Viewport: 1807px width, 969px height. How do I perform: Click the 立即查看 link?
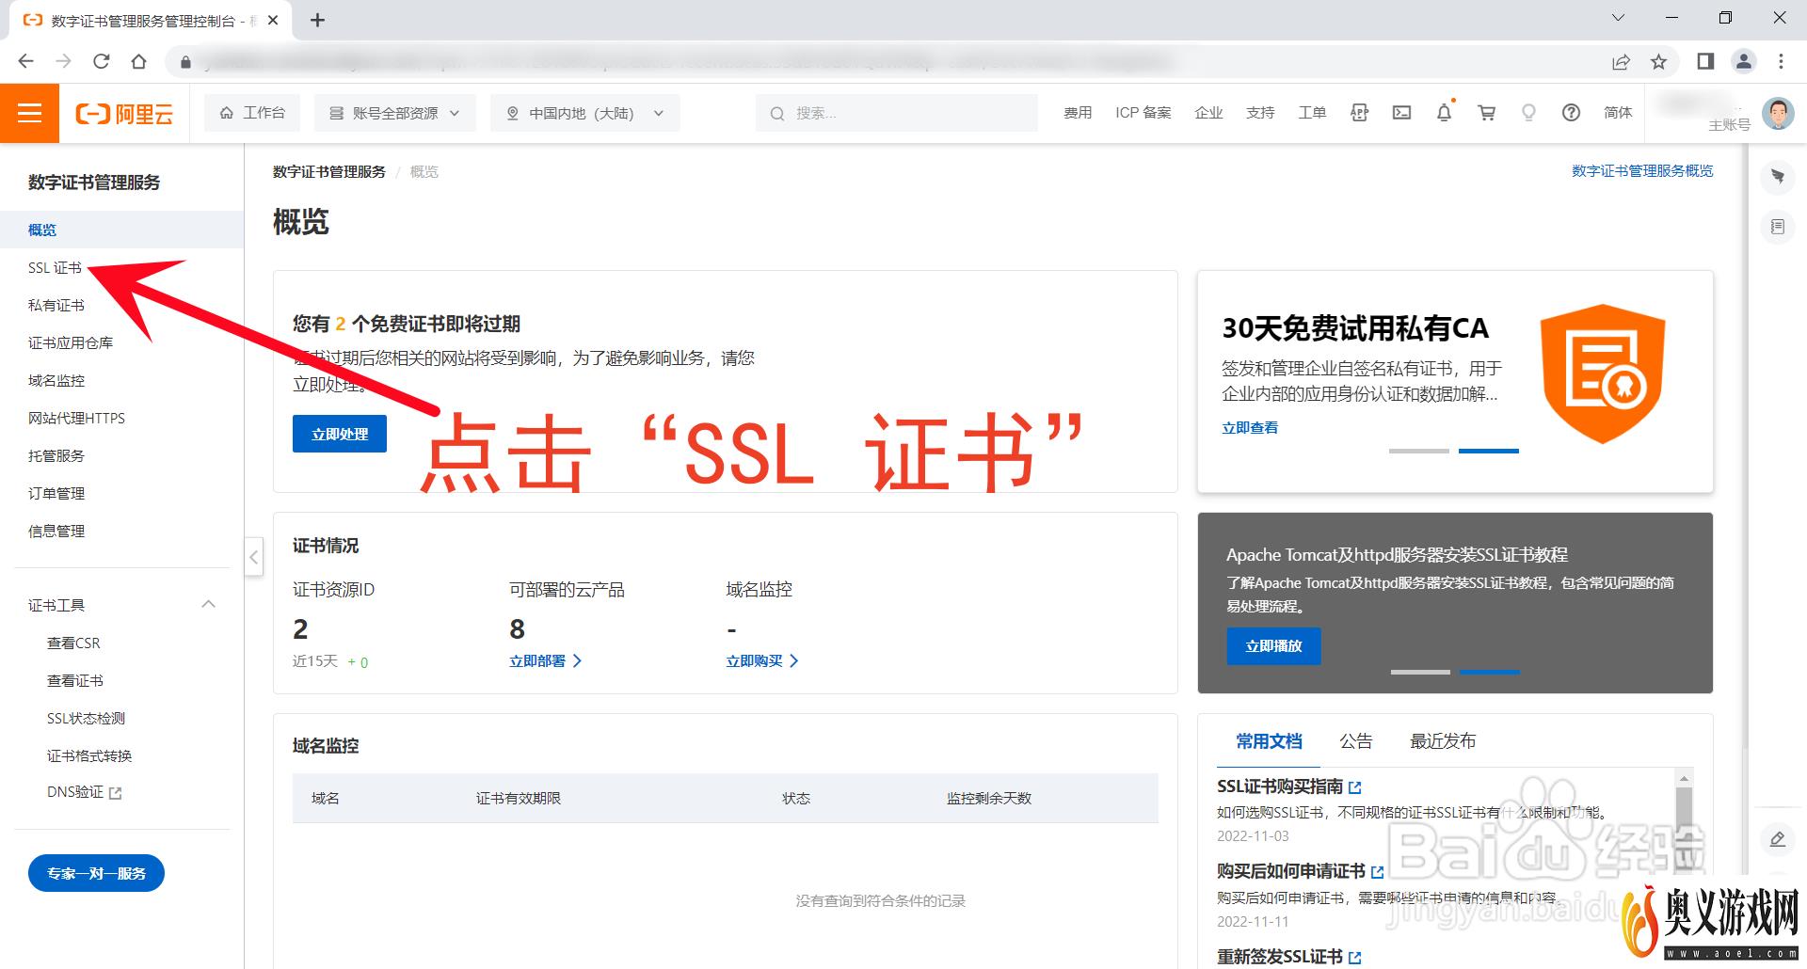coord(1250,427)
